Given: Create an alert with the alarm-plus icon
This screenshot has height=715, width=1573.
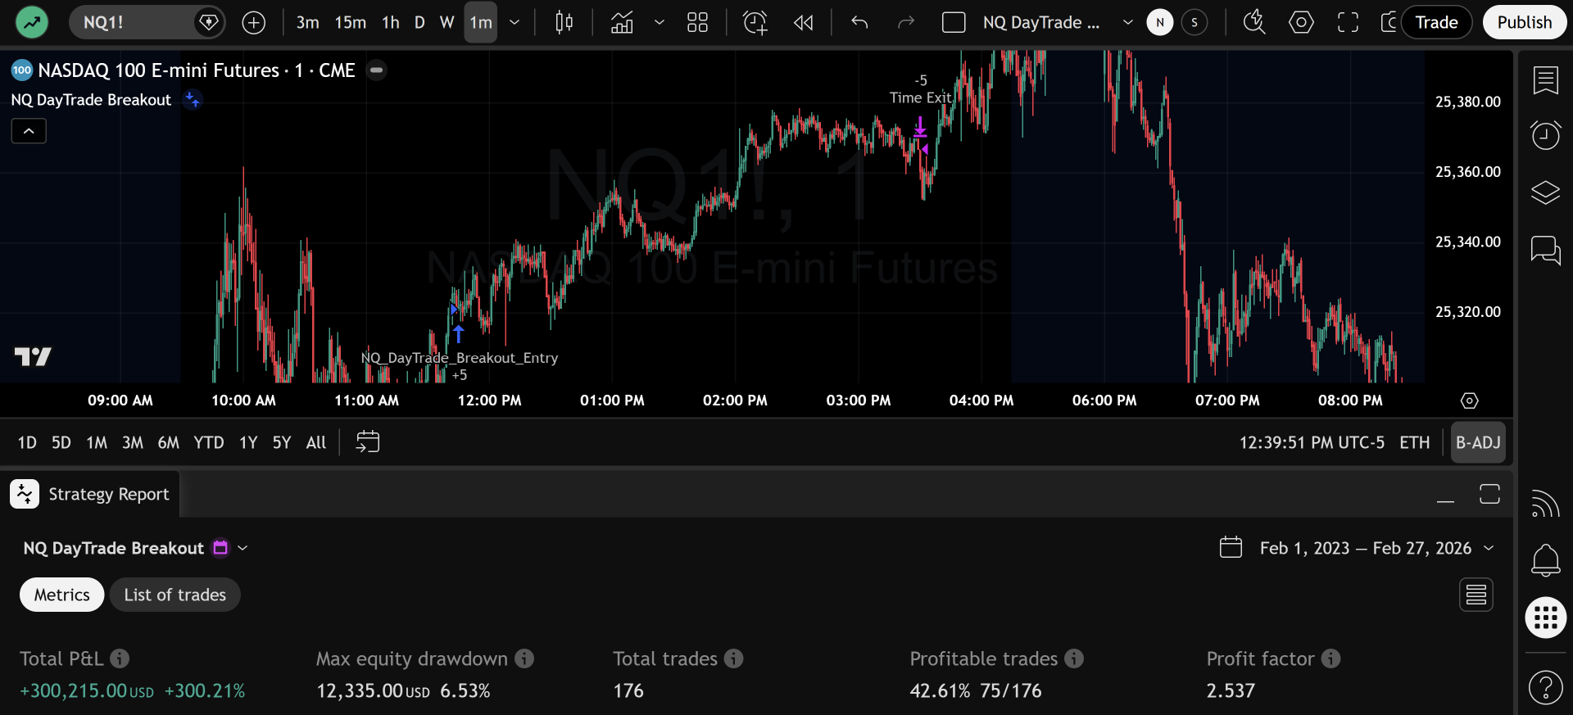Looking at the screenshot, I should click(755, 22).
